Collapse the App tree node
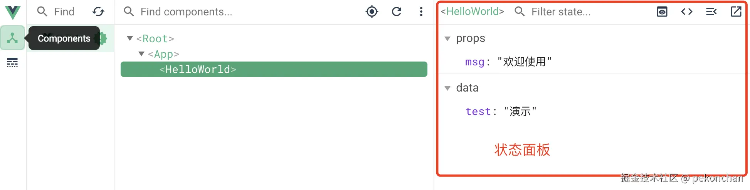750x190 pixels. point(141,54)
